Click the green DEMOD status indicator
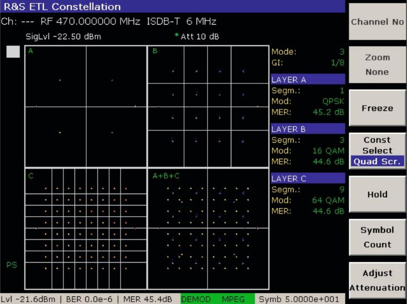Screen dimensions: 407x304 pyautogui.click(x=196, y=299)
